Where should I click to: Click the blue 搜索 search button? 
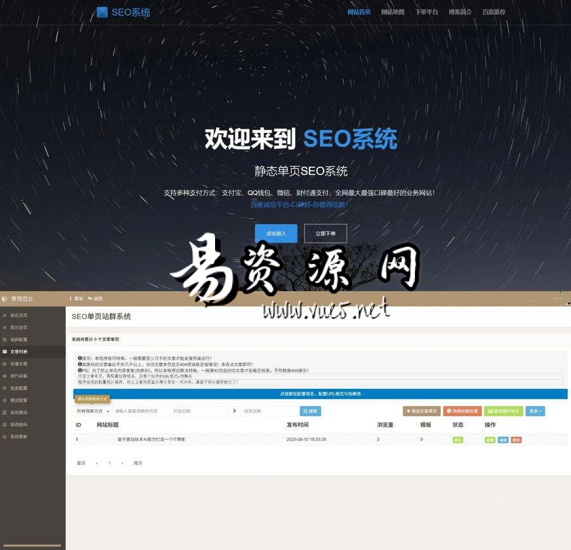click(x=310, y=411)
